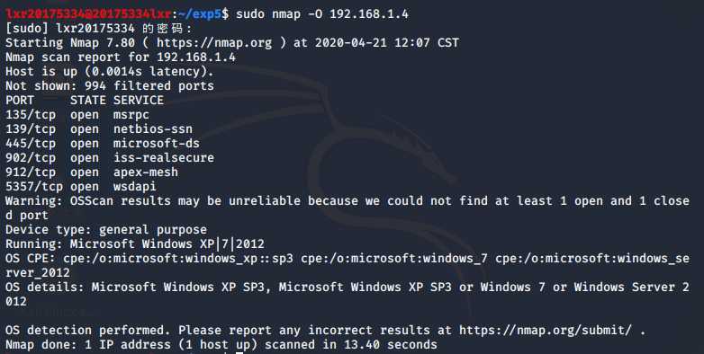Select the 139/tcp port entry
The height and width of the screenshot is (354, 704).
(31, 129)
